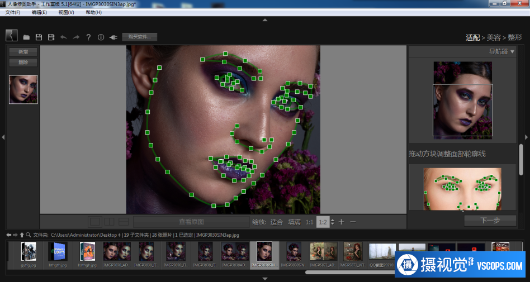Set zoom to 1:1

click(x=309, y=222)
